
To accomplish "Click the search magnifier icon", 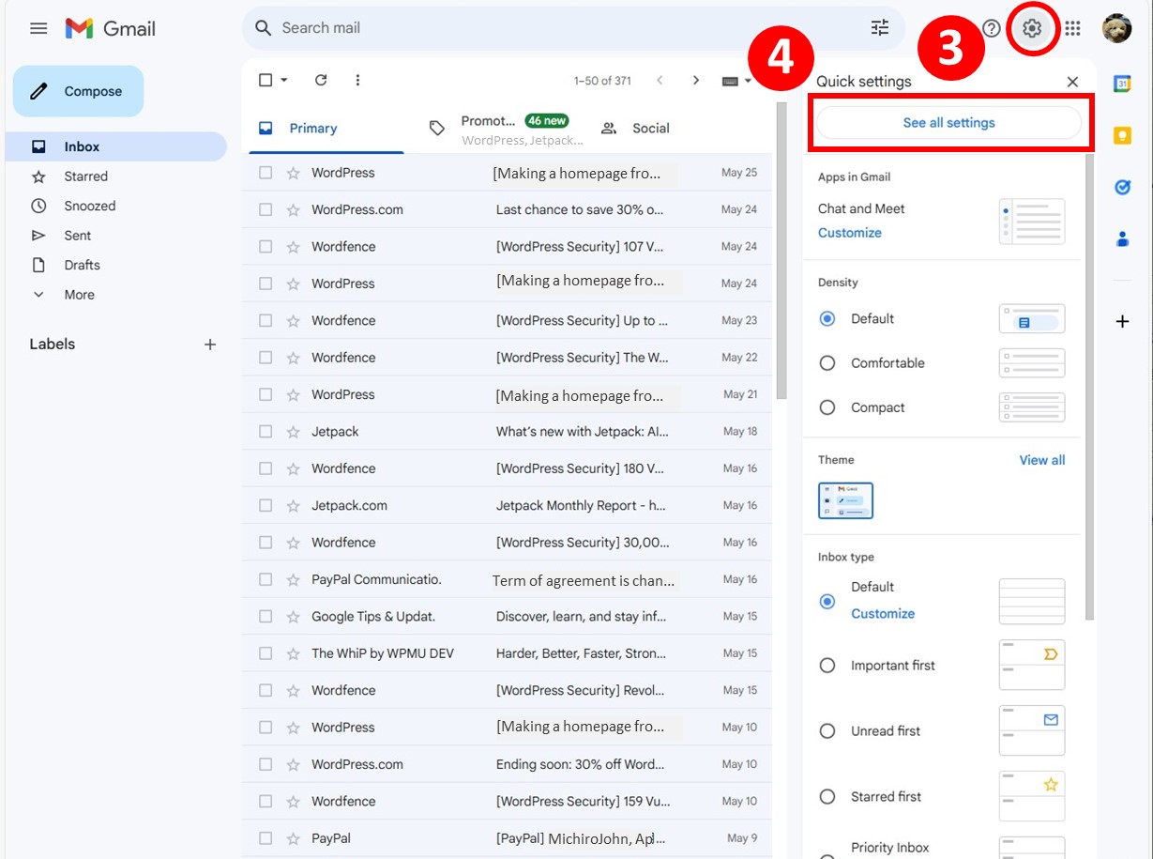I will click(264, 28).
